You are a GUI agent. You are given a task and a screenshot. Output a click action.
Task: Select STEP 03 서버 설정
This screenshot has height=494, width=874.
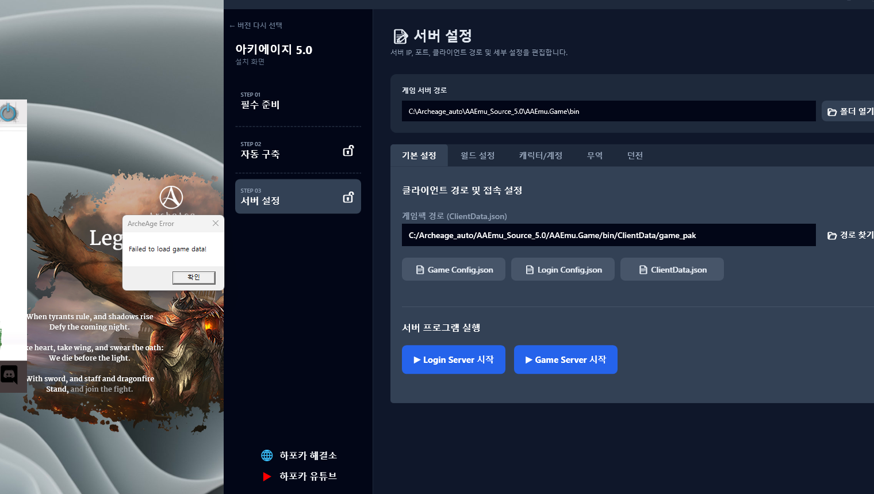click(298, 197)
